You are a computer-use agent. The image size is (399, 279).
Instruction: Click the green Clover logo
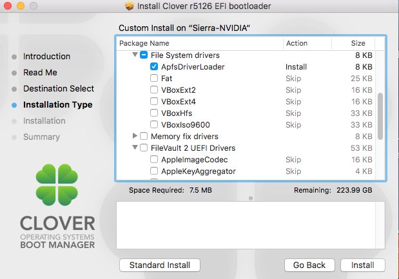[57, 185]
